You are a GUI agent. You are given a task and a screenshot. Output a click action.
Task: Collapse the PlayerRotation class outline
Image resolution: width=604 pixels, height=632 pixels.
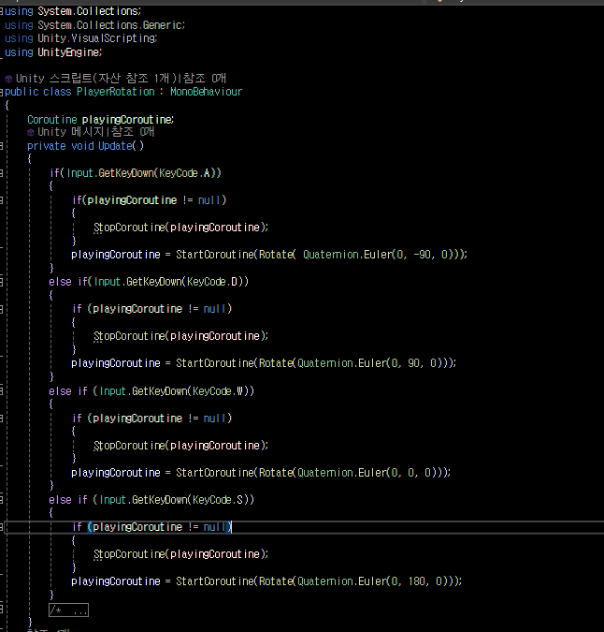[2, 93]
